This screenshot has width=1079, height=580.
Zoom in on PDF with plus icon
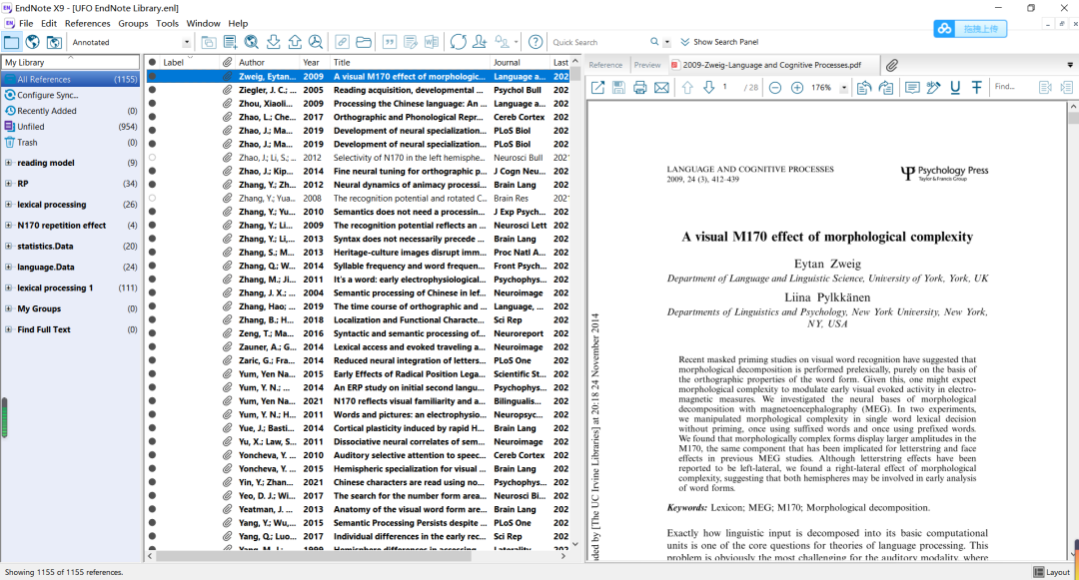tap(796, 88)
